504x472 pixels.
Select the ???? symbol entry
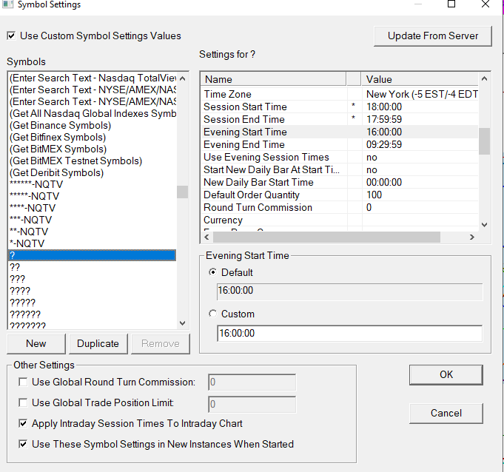coord(93,291)
